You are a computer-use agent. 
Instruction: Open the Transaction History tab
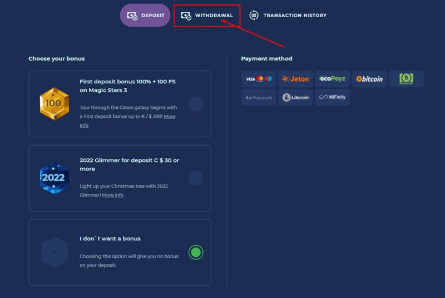pos(288,16)
